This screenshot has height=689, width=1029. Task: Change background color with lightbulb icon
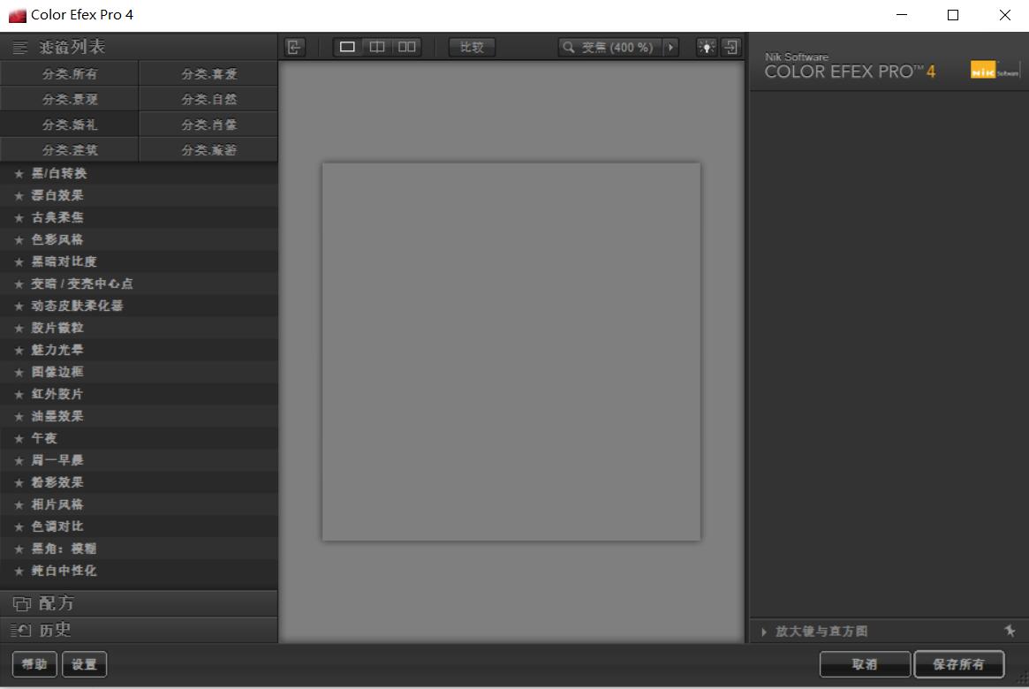tap(706, 47)
